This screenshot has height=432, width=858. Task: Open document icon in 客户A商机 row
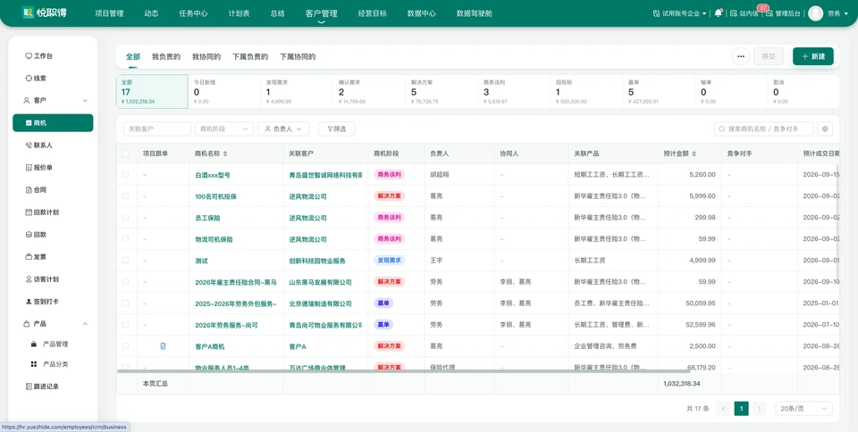tap(163, 346)
